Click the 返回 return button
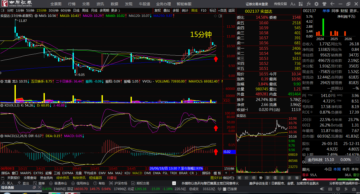 [232, 11]
